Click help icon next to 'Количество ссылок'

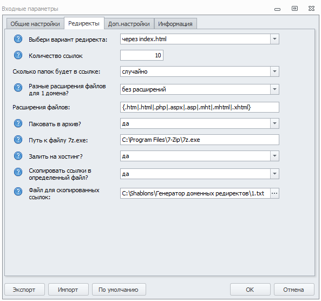[x=18, y=55]
